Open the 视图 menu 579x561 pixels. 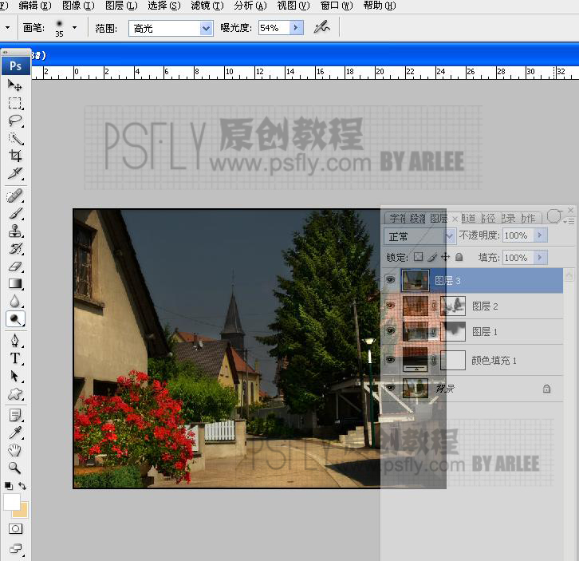(293, 6)
